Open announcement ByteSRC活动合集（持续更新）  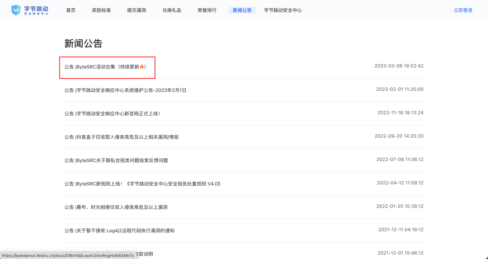[105, 66]
